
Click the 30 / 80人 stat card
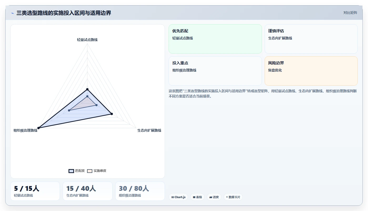coord(140,191)
